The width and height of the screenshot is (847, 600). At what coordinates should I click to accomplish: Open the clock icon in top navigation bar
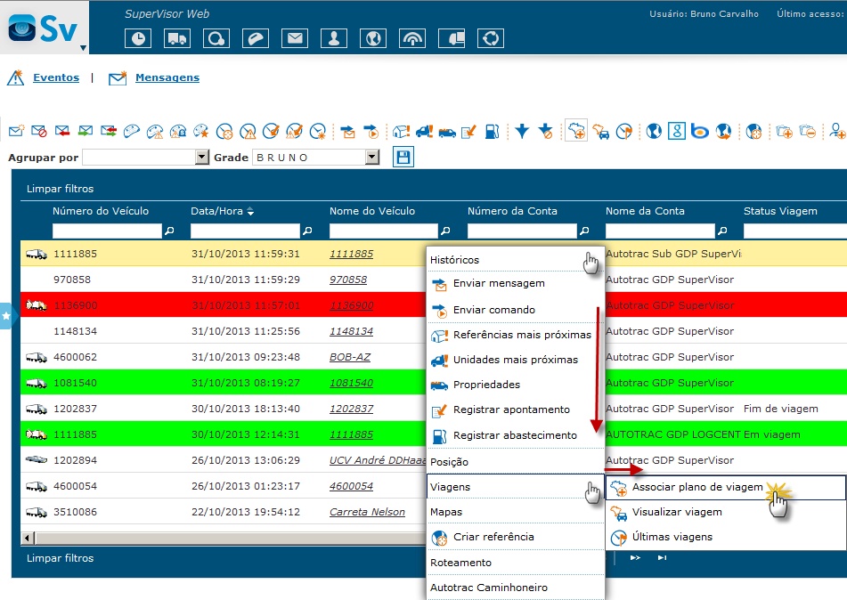pos(138,38)
